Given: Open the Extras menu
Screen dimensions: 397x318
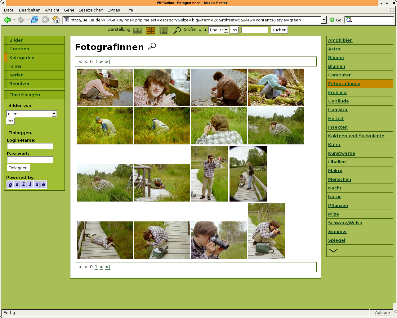Looking at the screenshot, I should pyautogui.click(x=114, y=10).
